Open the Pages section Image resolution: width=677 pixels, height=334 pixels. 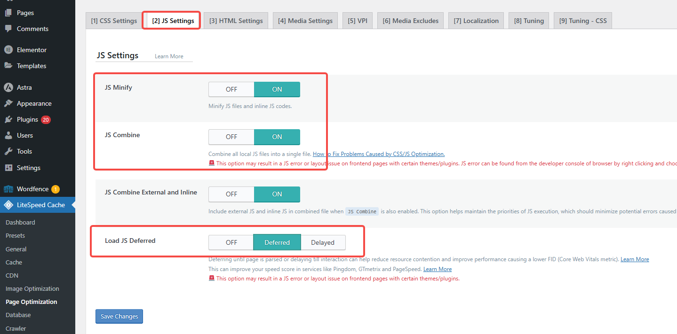(x=24, y=13)
